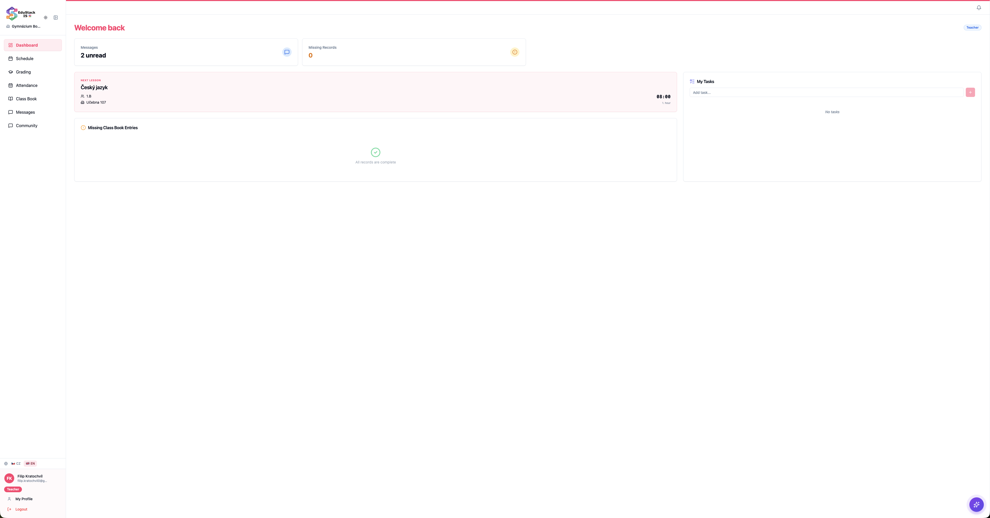Open the Gymnázium Bo... school selector
Viewport: 990px width, 518px height.
tap(23, 27)
